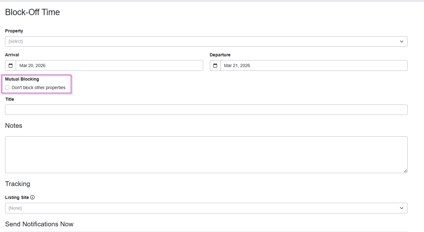Expand the Listing Site [None] dropdown

[x=202, y=208]
